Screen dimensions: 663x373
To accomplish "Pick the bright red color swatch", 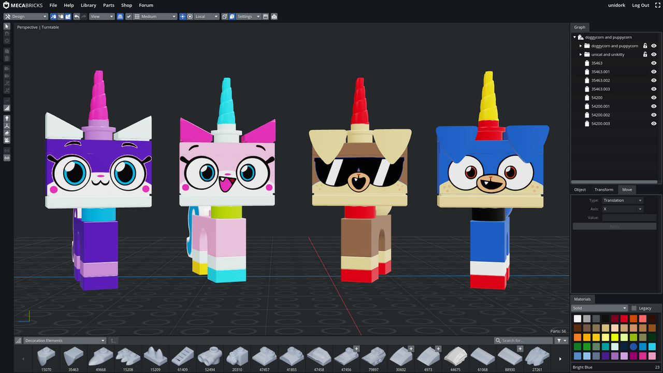I will click(x=624, y=319).
